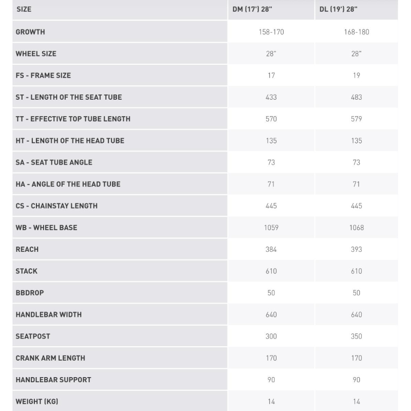
Task: Select the DL (19') 28" column header
Action: (x=357, y=9)
